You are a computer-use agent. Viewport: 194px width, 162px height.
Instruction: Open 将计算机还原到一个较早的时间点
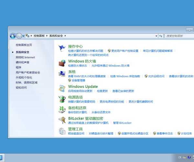tap(88, 55)
